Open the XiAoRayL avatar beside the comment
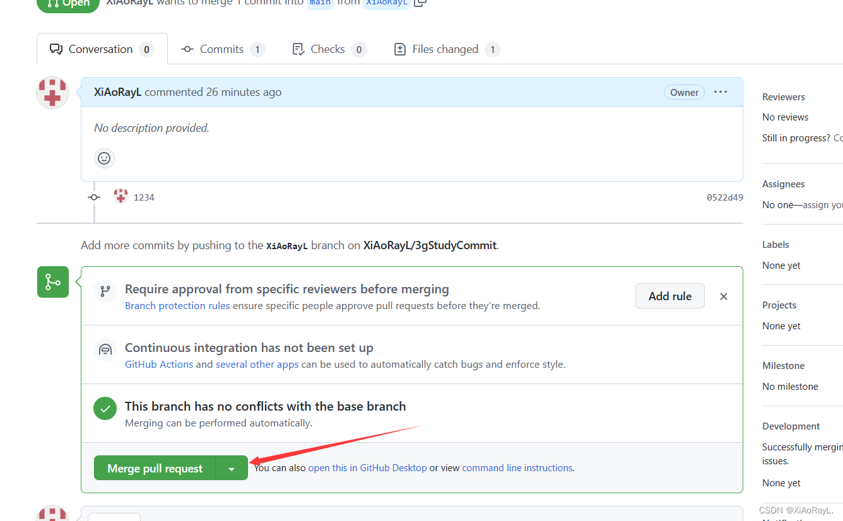The width and height of the screenshot is (843, 521). click(x=52, y=93)
